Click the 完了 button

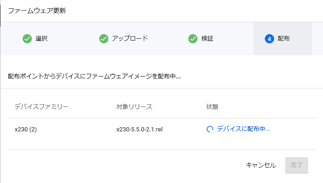(297, 165)
